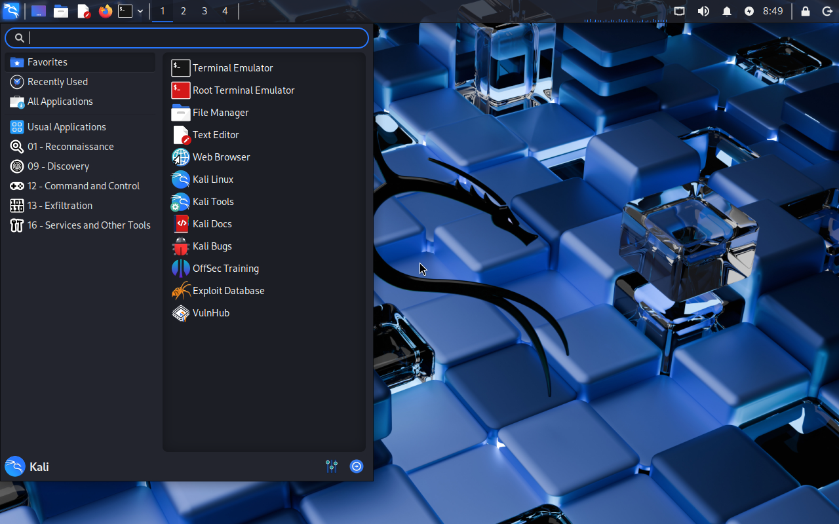Viewport: 839px width, 524px height.
Task: Launch Firefox from the top panel
Action: coord(105,11)
